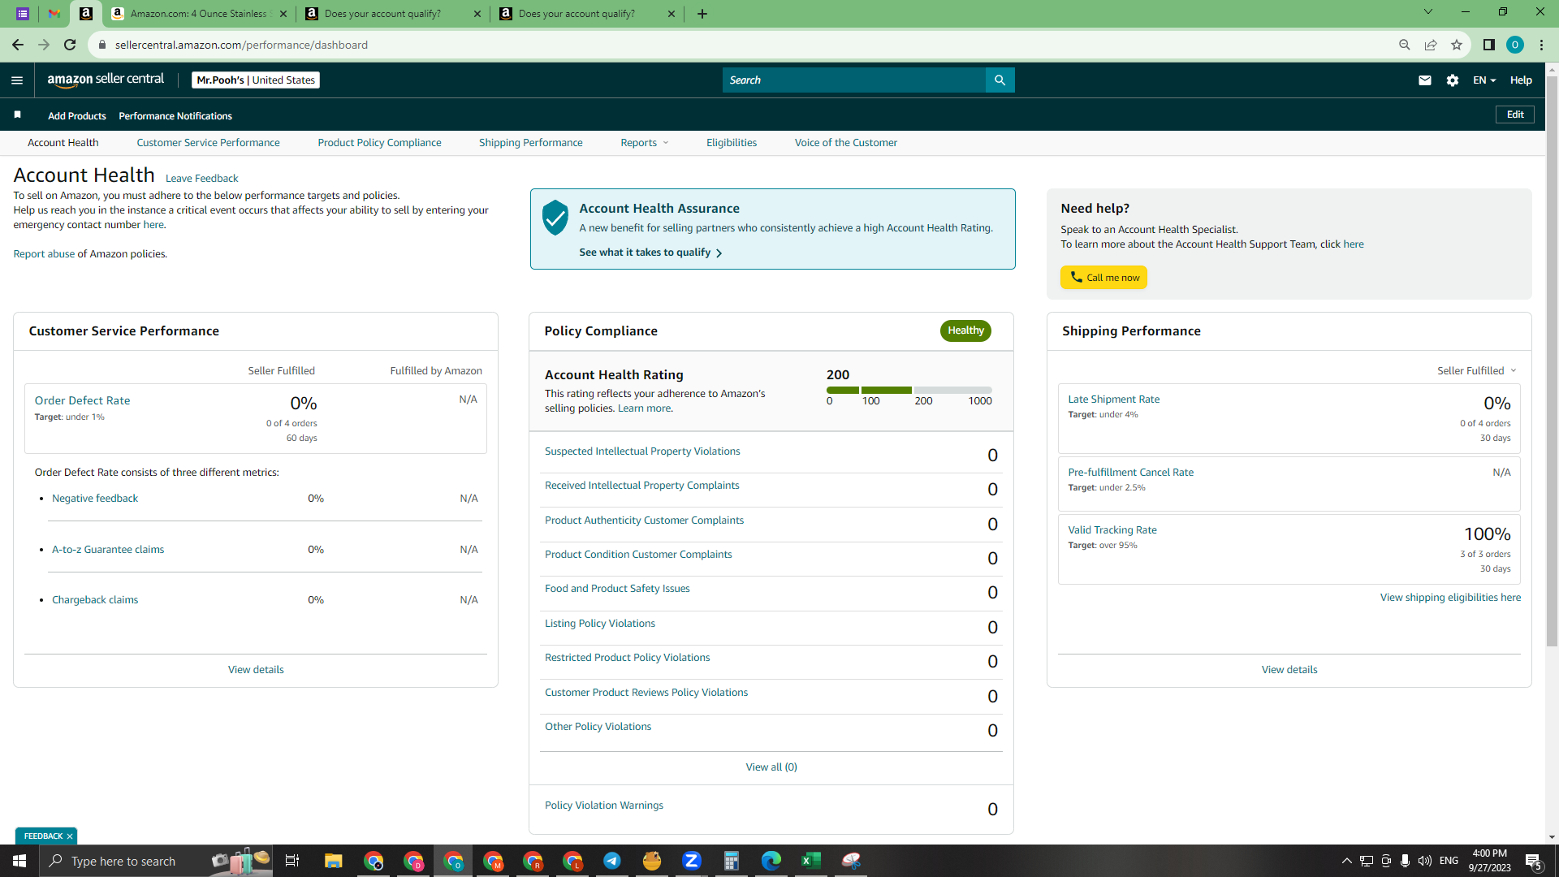This screenshot has width=1559, height=877.
Task: Click the bookmark flag icon
Action: tap(17, 114)
